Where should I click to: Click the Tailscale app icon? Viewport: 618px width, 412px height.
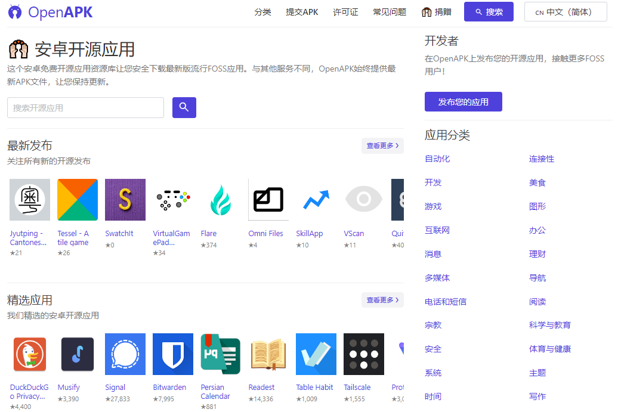click(x=363, y=354)
